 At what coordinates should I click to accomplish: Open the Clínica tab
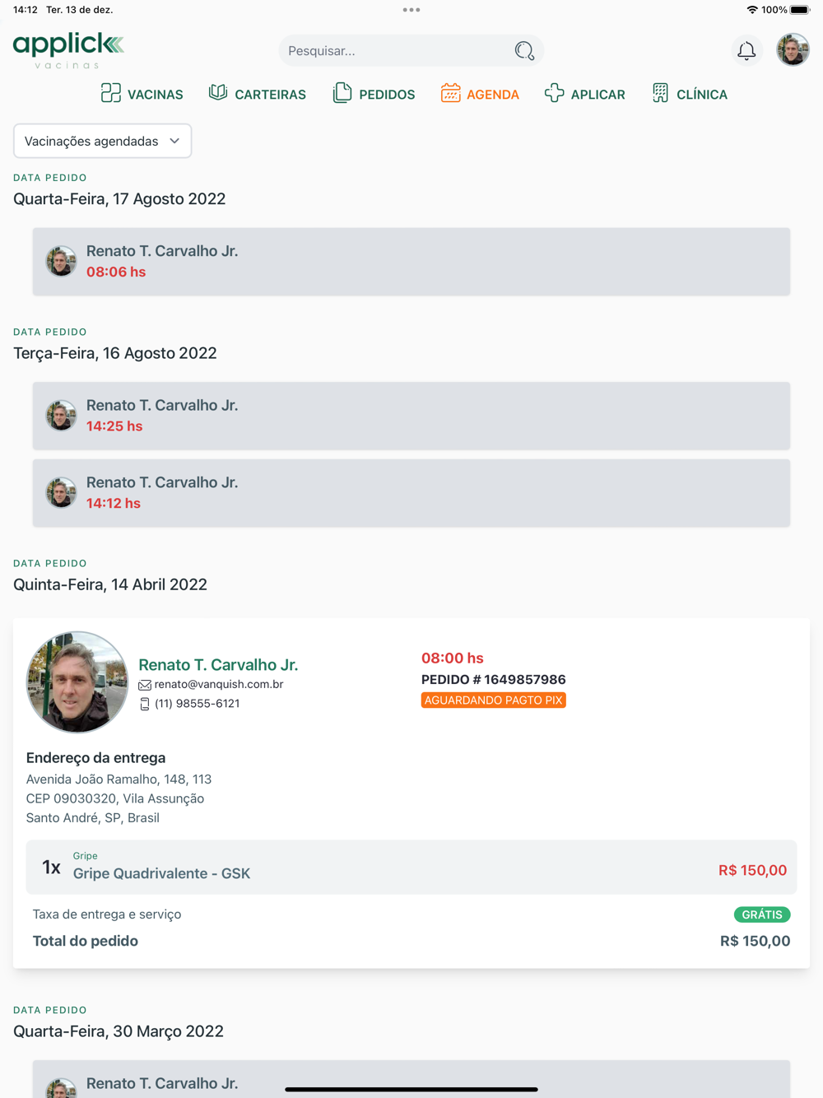coord(690,94)
